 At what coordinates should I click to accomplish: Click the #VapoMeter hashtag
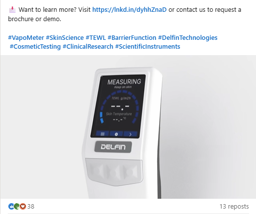(x=26, y=38)
